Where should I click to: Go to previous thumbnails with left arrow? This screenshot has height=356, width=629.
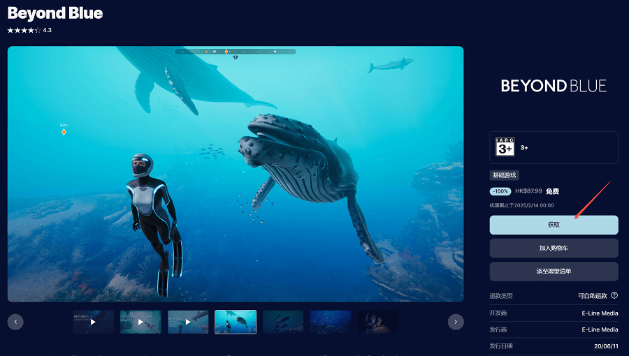pos(15,322)
